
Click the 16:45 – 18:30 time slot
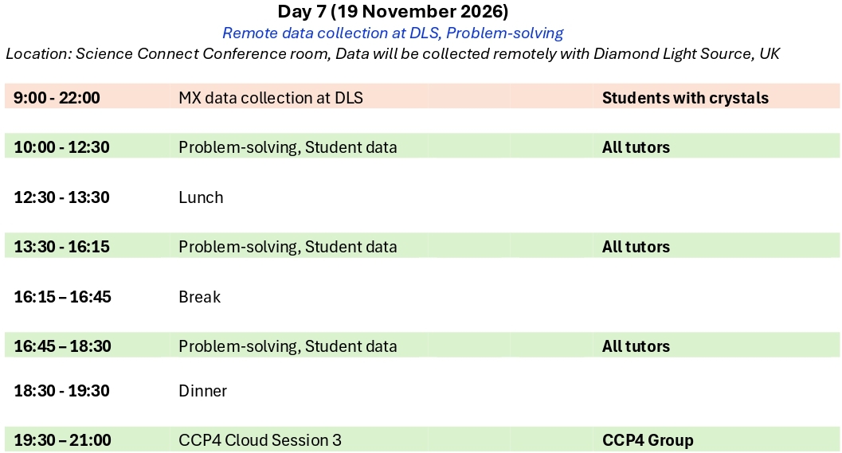tap(62, 346)
